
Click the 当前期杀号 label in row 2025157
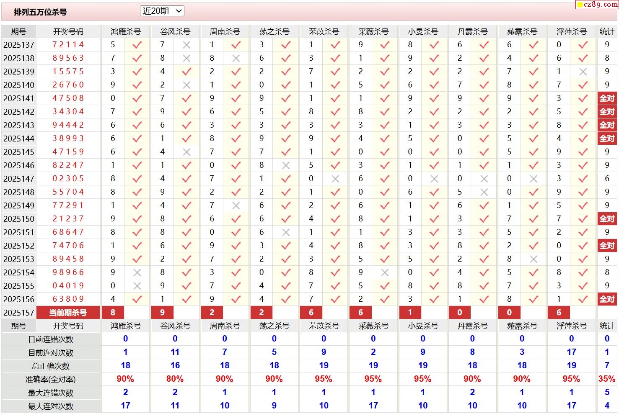click(68, 313)
